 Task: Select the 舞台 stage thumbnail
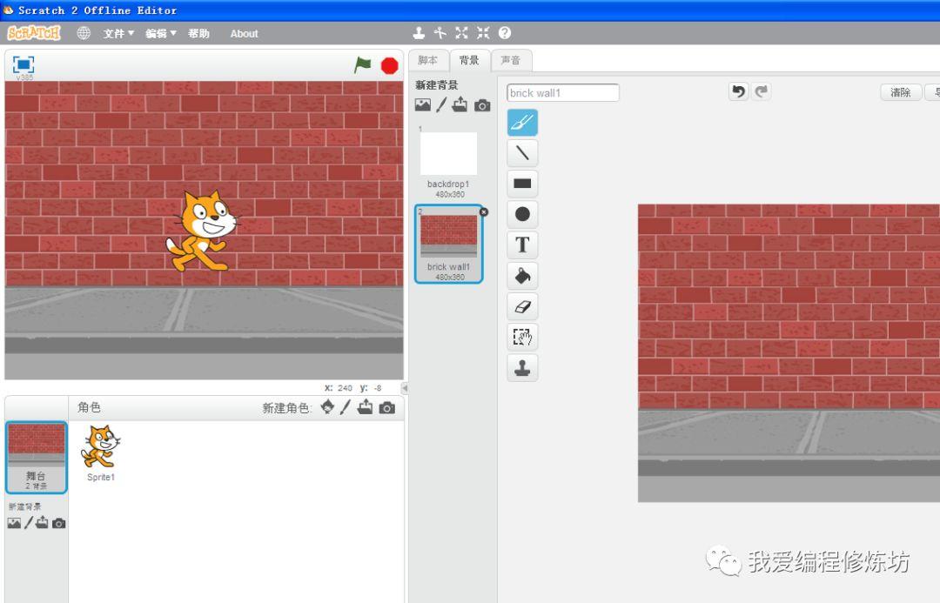click(37, 458)
